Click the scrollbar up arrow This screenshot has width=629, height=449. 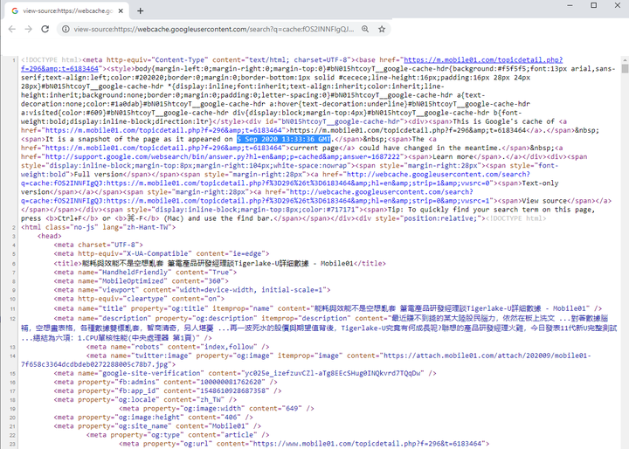(x=625, y=59)
